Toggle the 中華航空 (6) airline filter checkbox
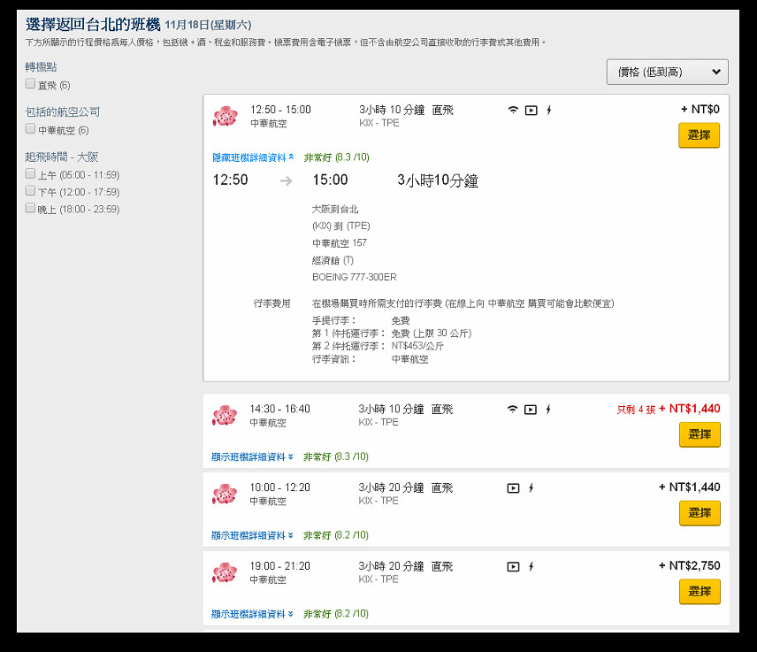Image resolution: width=757 pixels, height=652 pixels. [x=30, y=128]
